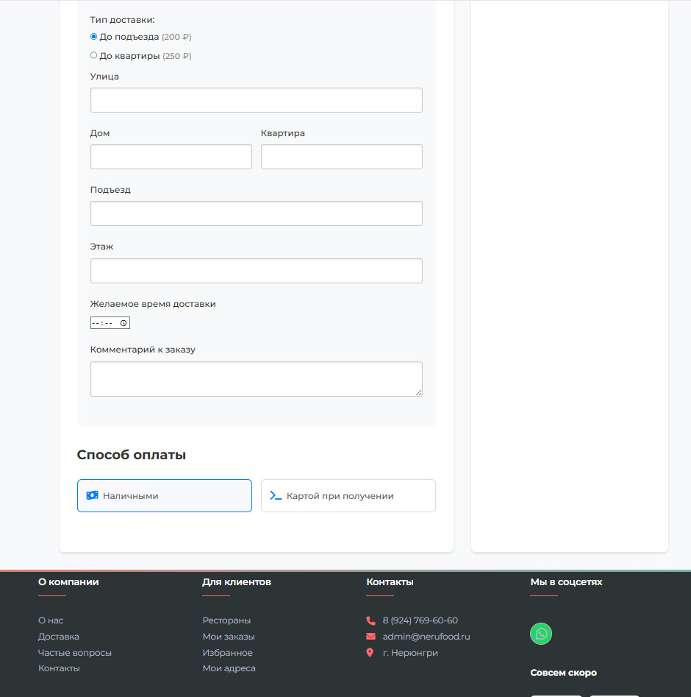This screenshot has height=697, width=691.
Task: Click the terminal icon on card payment option
Action: [276, 495]
